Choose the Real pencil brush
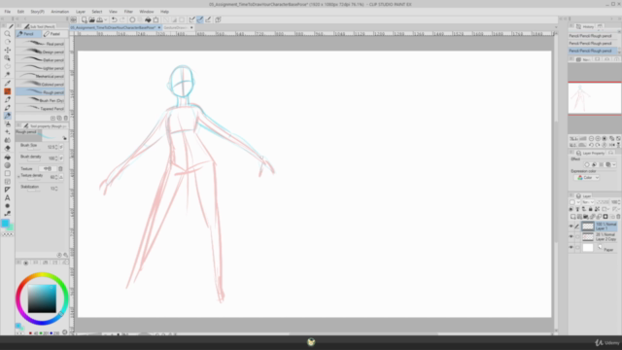Screen dimensions: 622x350 click(x=41, y=44)
